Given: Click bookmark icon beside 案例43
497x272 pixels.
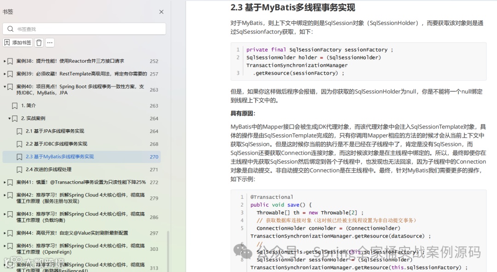Looking at the screenshot, I should (x=10, y=214).
